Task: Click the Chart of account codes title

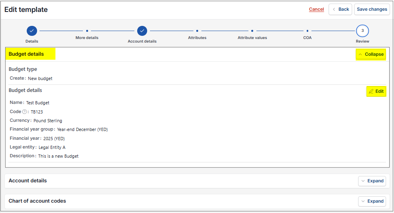Action: pyautogui.click(x=37, y=201)
